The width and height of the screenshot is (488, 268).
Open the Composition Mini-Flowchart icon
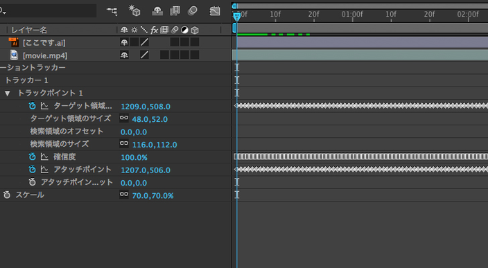[x=112, y=11]
